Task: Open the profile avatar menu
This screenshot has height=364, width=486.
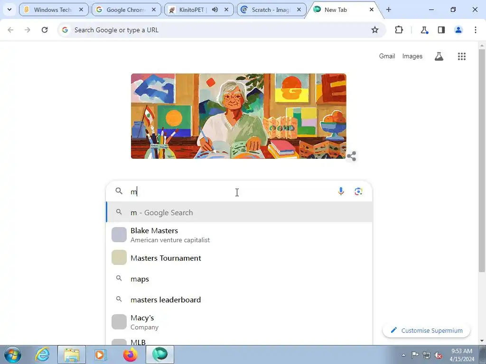Action: [x=458, y=30]
